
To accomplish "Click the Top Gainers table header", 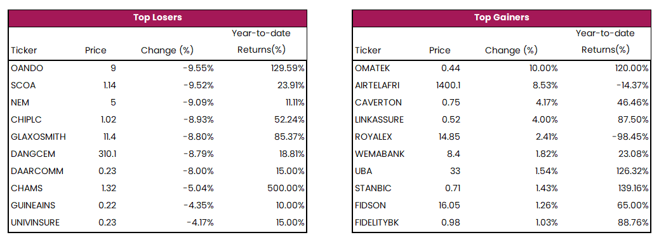I will [x=501, y=18].
